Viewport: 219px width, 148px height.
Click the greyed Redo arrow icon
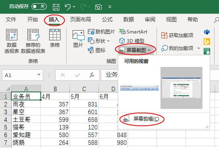[83, 7]
